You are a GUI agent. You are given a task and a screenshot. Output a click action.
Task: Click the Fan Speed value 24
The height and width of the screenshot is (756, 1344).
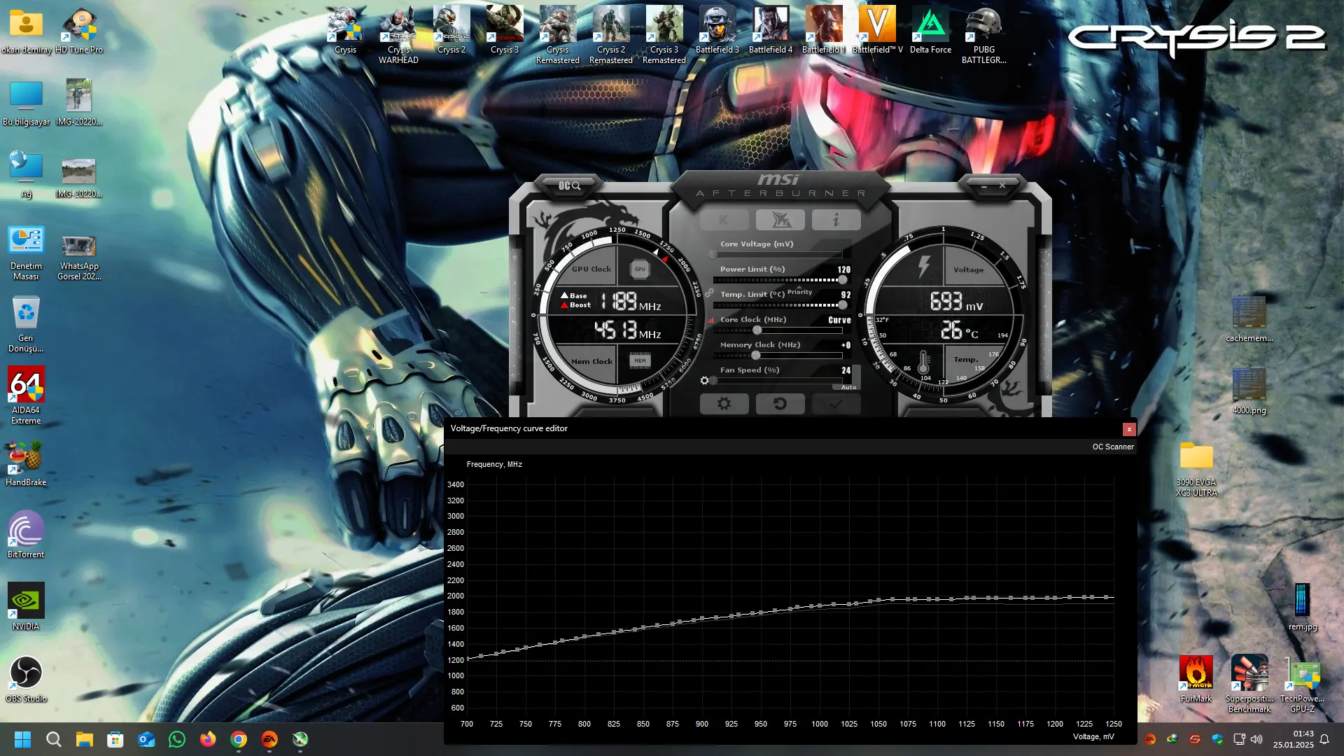846,370
